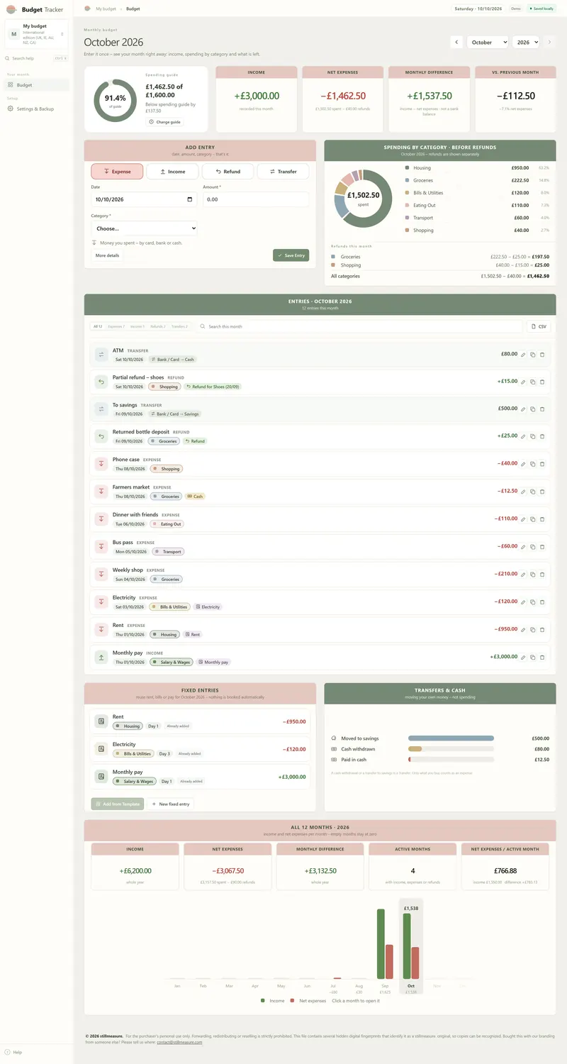Click Add from Template button
The image size is (567, 1064).
coord(118,804)
